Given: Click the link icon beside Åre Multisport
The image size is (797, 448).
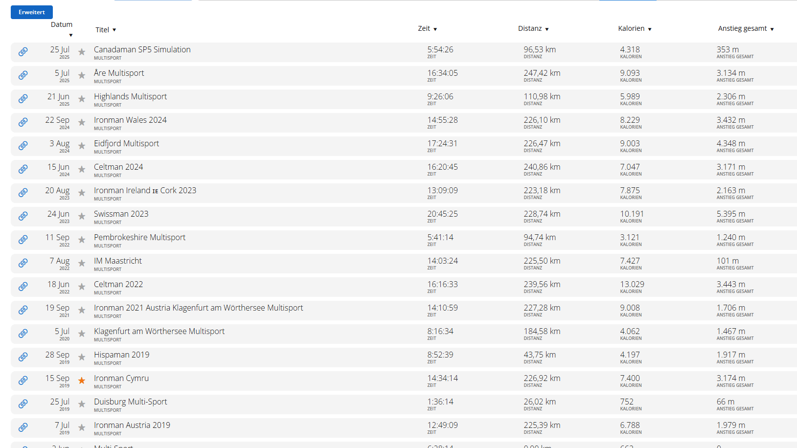Looking at the screenshot, I should (x=23, y=75).
